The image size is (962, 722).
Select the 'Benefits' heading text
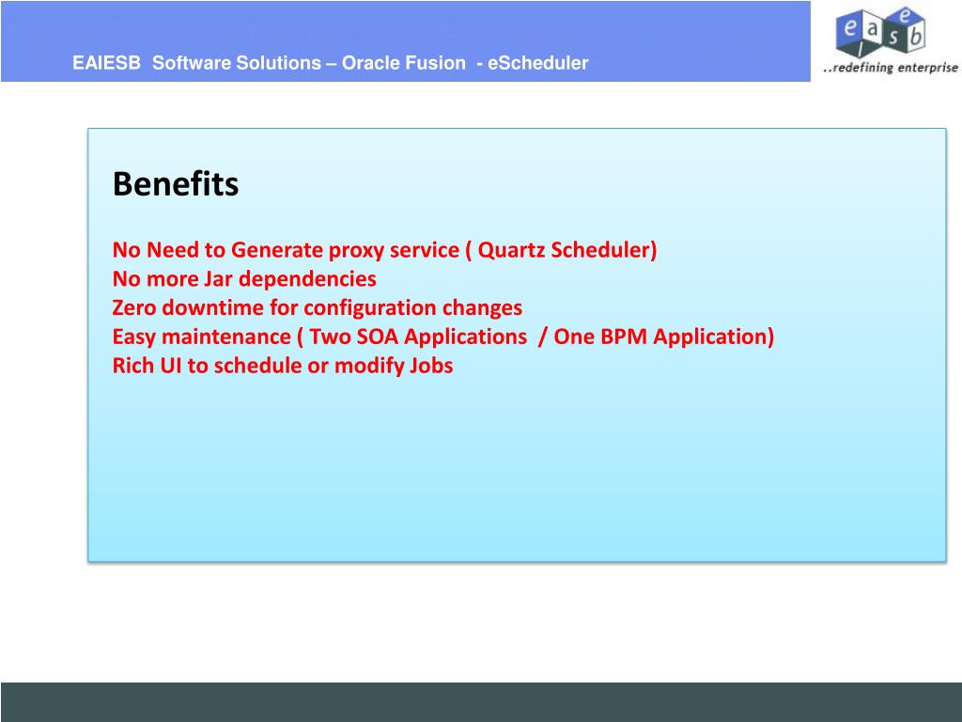pyautogui.click(x=176, y=183)
